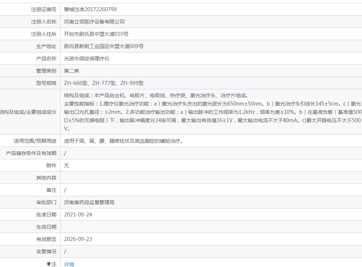This screenshot has height=267, width=362.
Task: Click the 生效日期 label
Action: (46, 227)
